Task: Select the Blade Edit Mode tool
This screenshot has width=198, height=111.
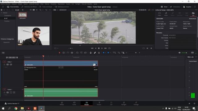Action: click(72, 53)
